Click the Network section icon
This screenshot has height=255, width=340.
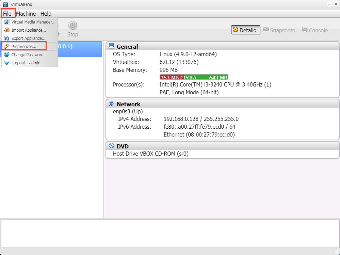point(111,103)
